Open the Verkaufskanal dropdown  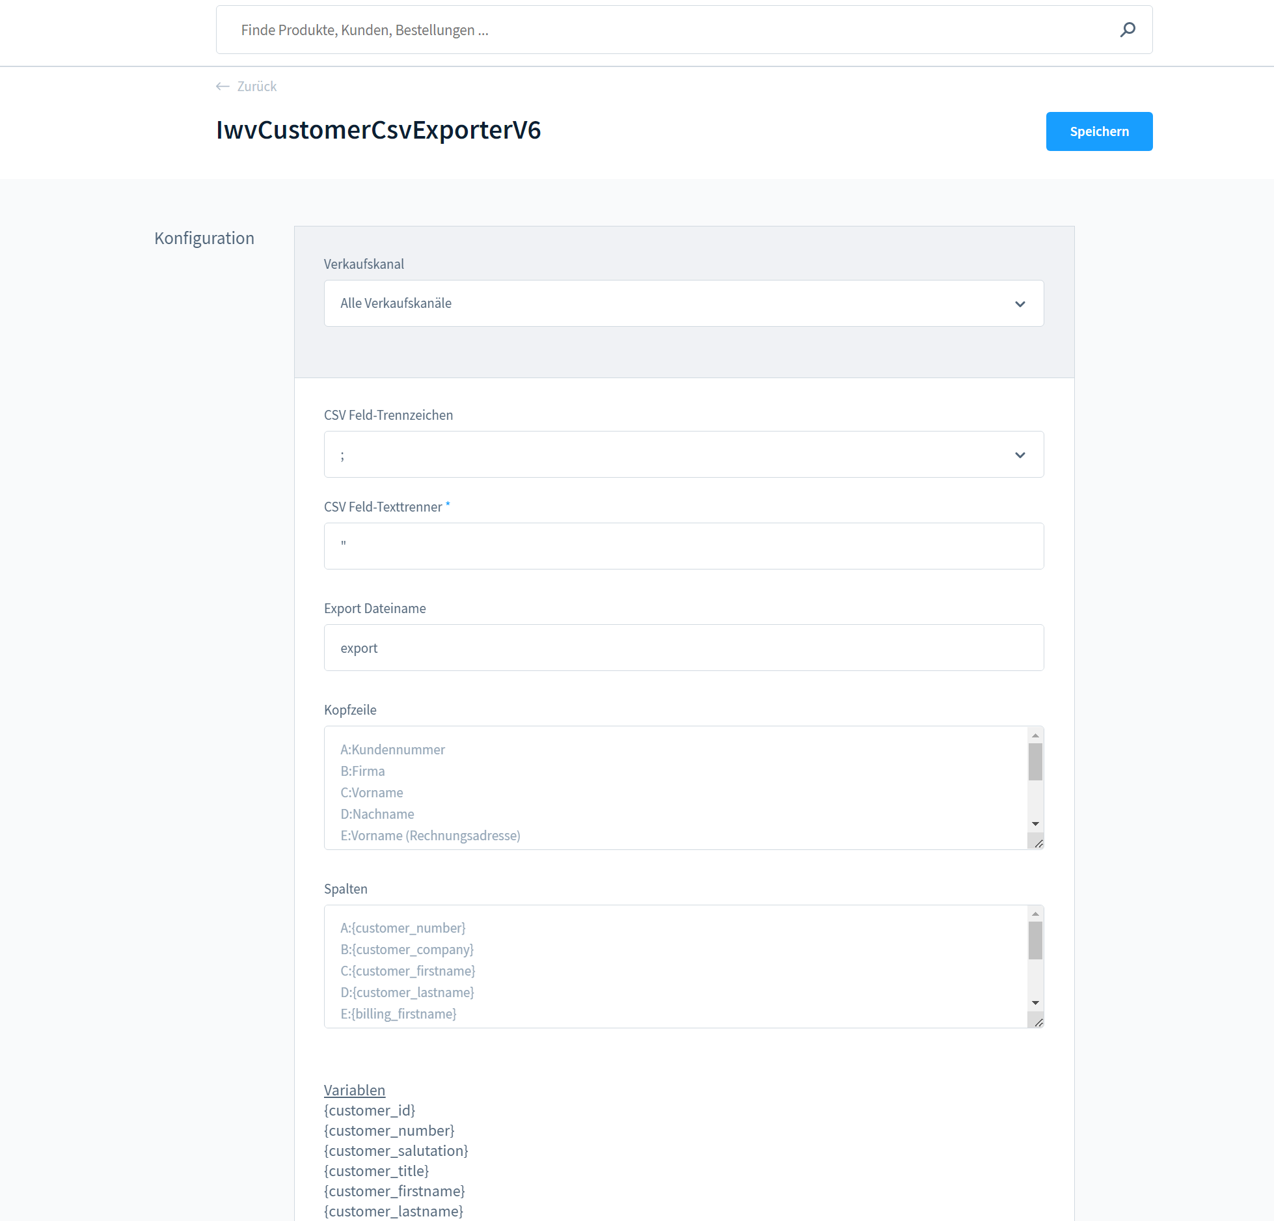tap(683, 303)
